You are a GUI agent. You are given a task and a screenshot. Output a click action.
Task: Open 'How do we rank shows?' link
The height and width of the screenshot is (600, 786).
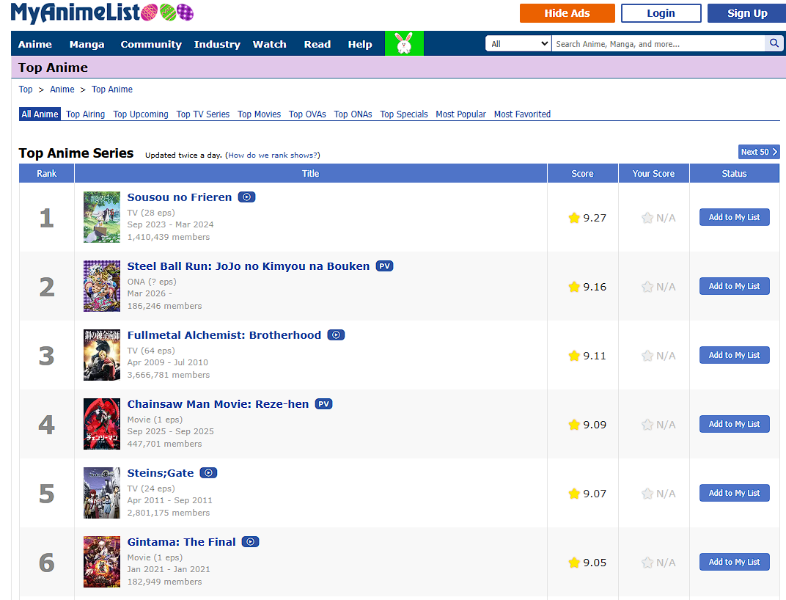tap(273, 155)
